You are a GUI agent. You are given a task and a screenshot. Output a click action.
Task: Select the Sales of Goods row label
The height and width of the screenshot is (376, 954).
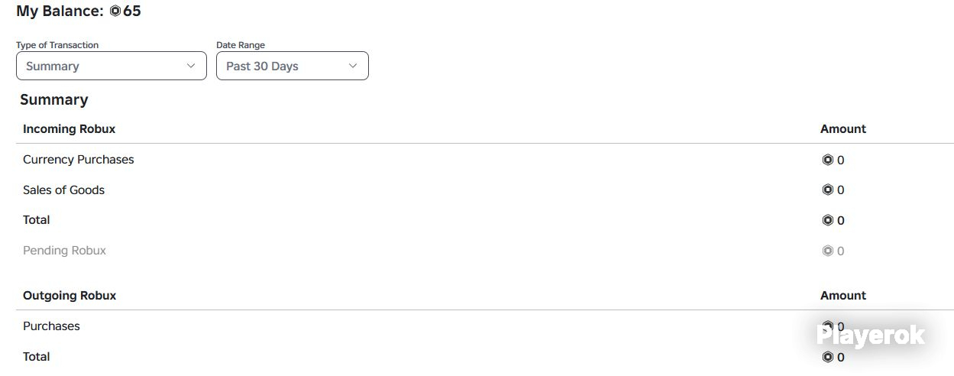(x=64, y=190)
